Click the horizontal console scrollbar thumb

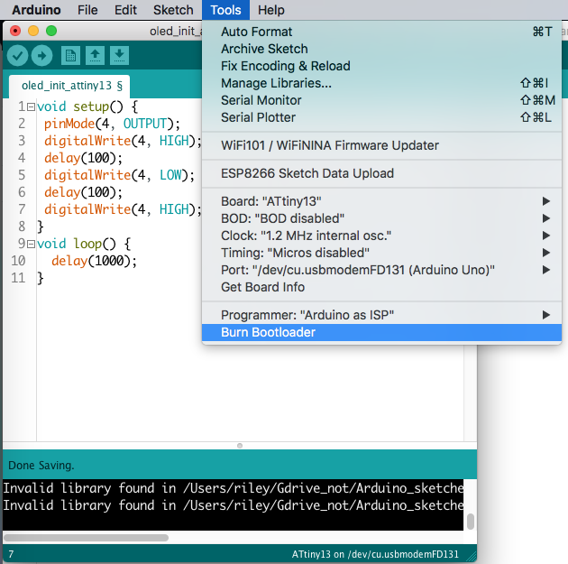[86, 538]
